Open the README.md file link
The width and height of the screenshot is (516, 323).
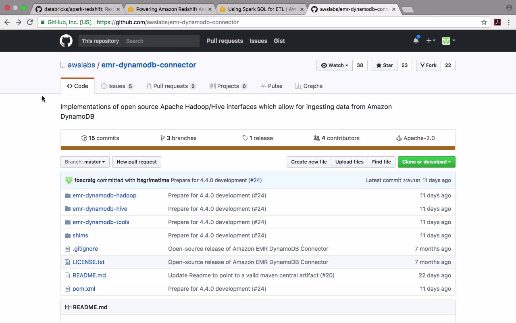click(89, 275)
